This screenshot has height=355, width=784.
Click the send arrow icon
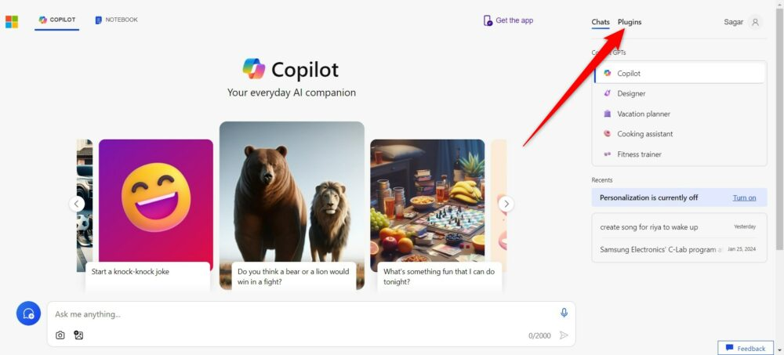click(564, 335)
